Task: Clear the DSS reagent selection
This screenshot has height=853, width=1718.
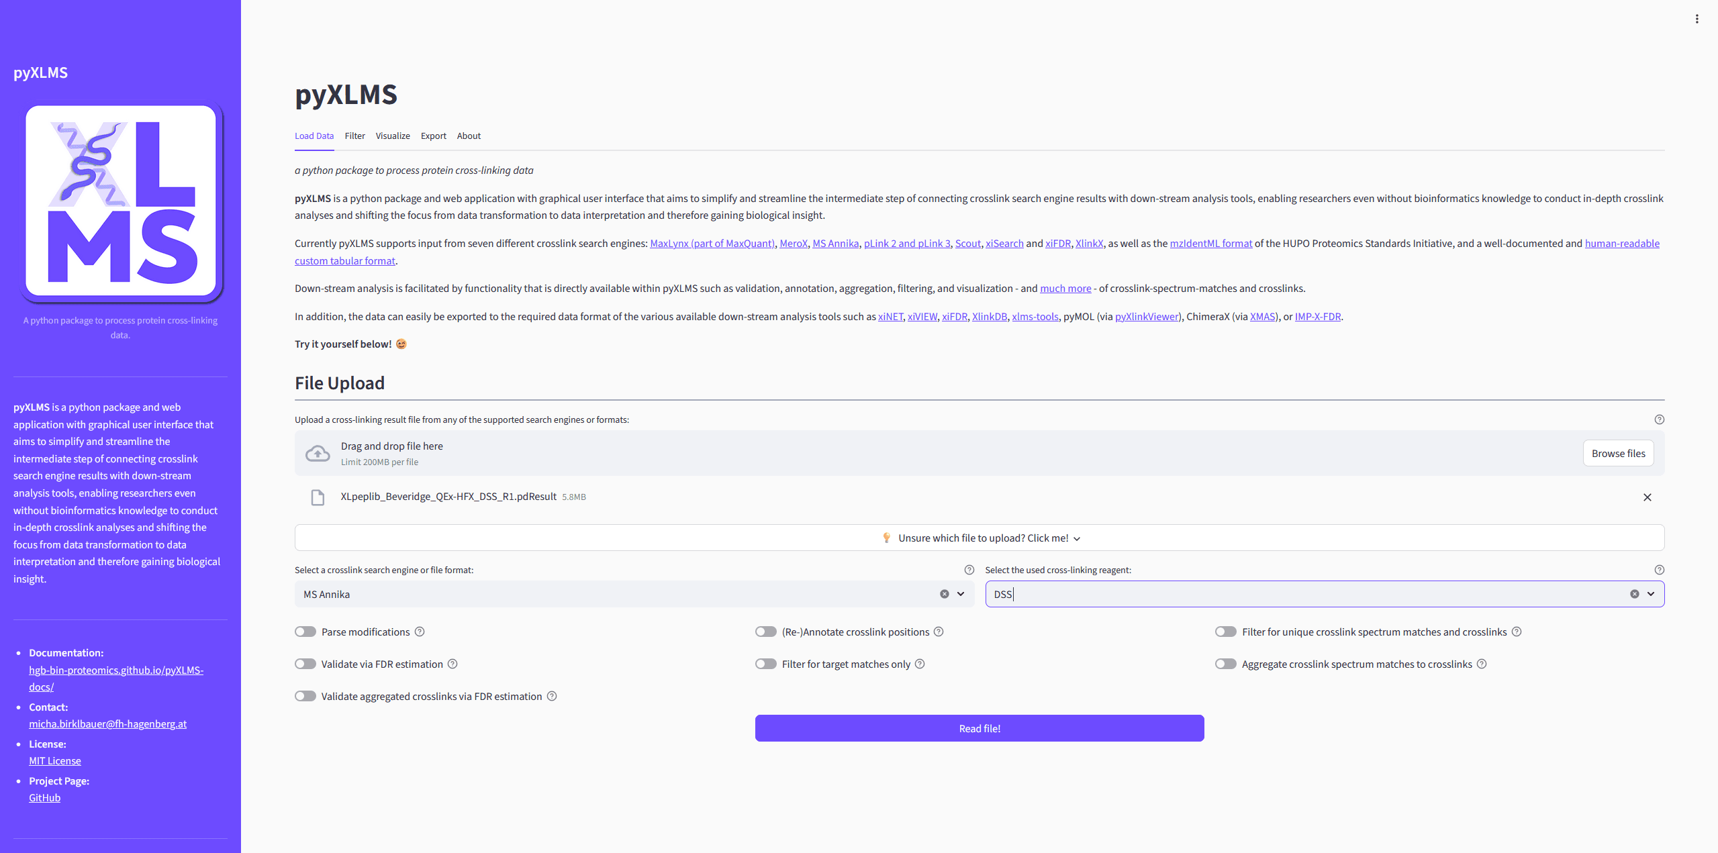Action: click(x=1634, y=594)
